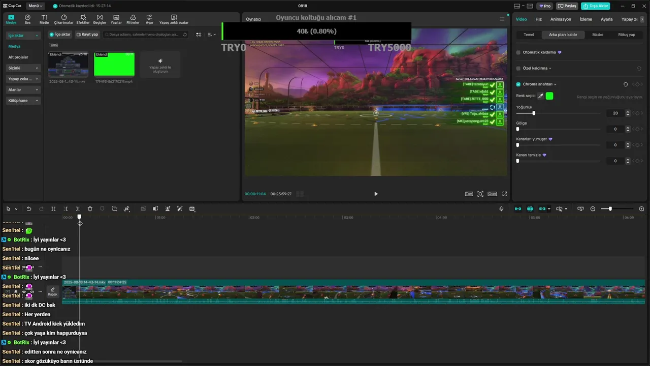Open the Efektler effects panel
The image size is (650, 366).
[x=83, y=19]
